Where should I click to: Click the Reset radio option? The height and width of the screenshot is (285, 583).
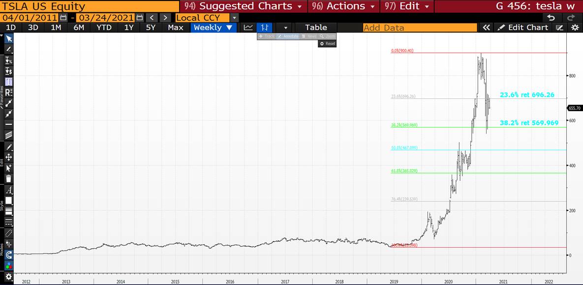[x=328, y=43]
